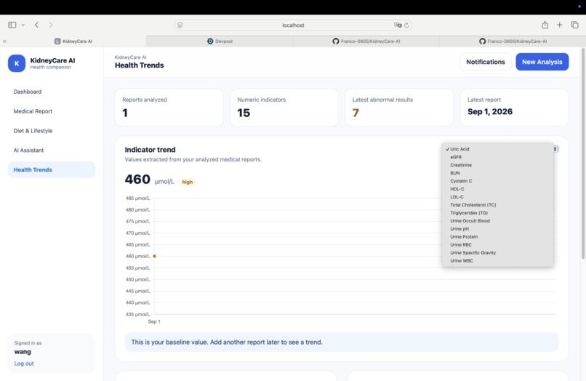This screenshot has width=586, height=381.
Task: Open the sidebar options chevron
Action: coord(23,25)
